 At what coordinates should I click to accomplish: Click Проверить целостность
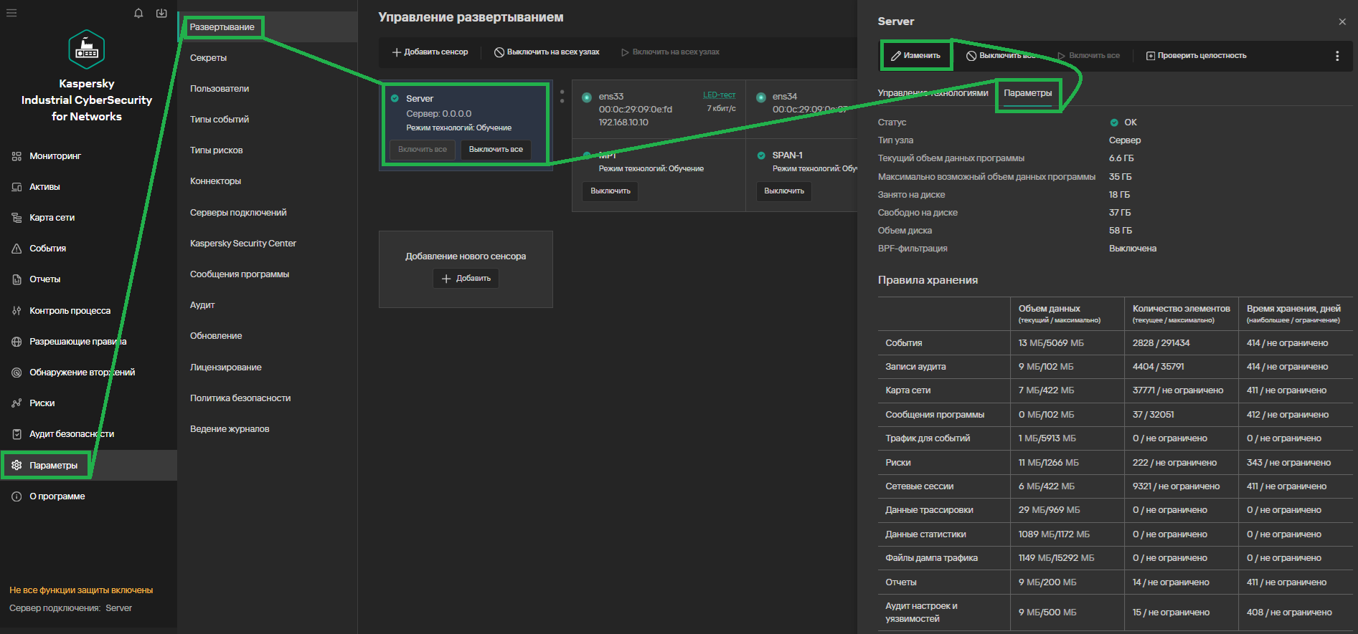pyautogui.click(x=1196, y=55)
